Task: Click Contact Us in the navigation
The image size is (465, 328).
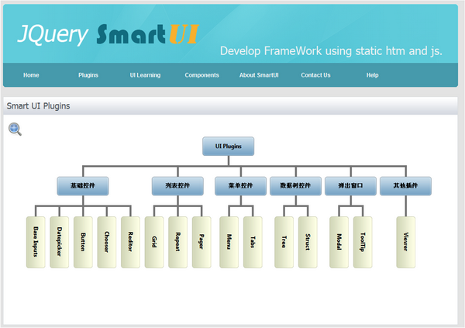Action: click(315, 75)
